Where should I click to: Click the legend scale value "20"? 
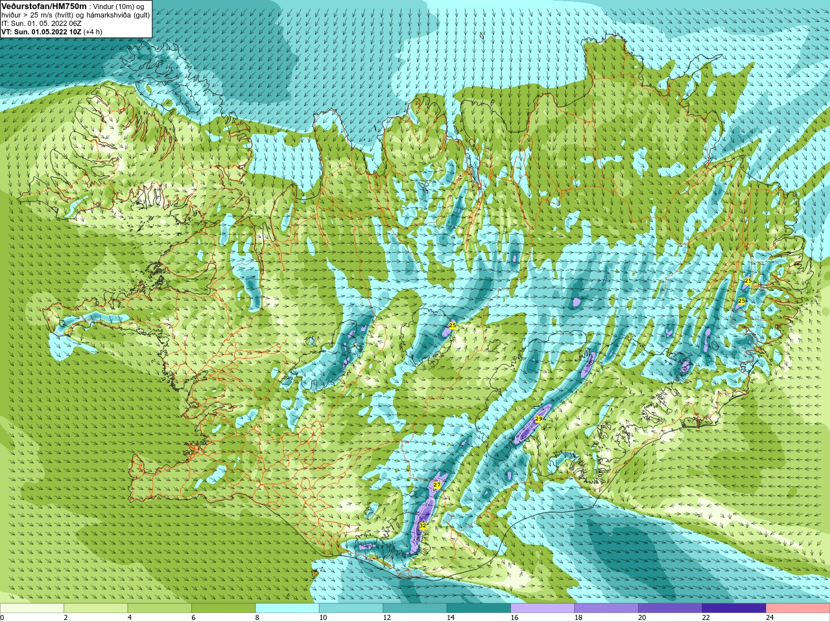tap(642, 617)
